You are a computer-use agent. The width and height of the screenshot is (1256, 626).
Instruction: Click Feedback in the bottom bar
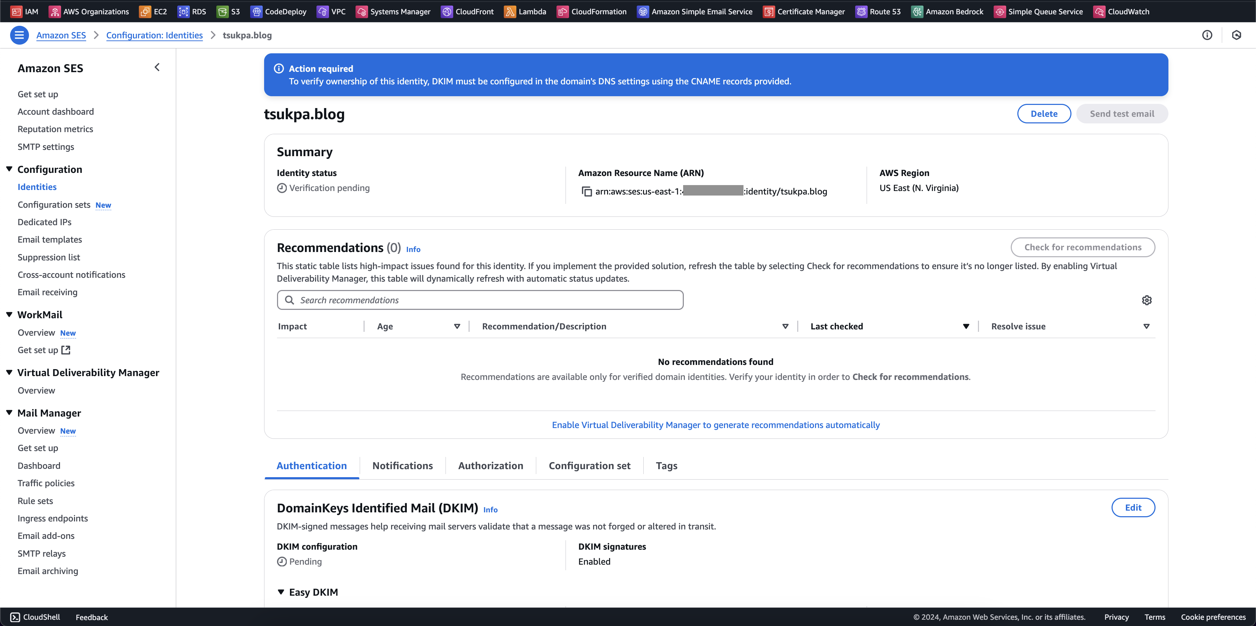(92, 617)
